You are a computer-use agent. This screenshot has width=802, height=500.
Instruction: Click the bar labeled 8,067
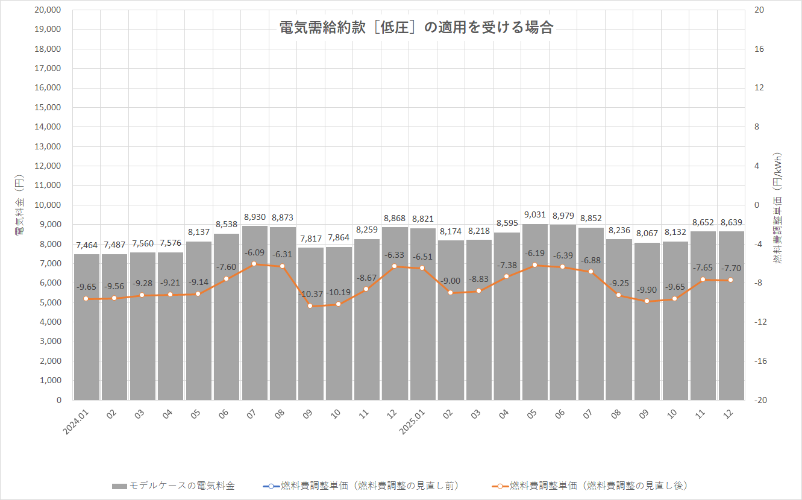pyautogui.click(x=647, y=355)
